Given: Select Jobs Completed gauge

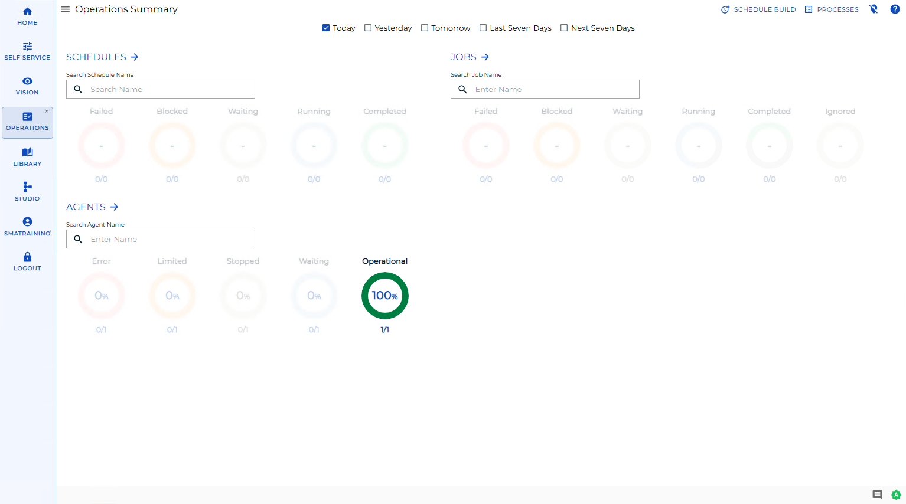Looking at the screenshot, I should coord(770,146).
